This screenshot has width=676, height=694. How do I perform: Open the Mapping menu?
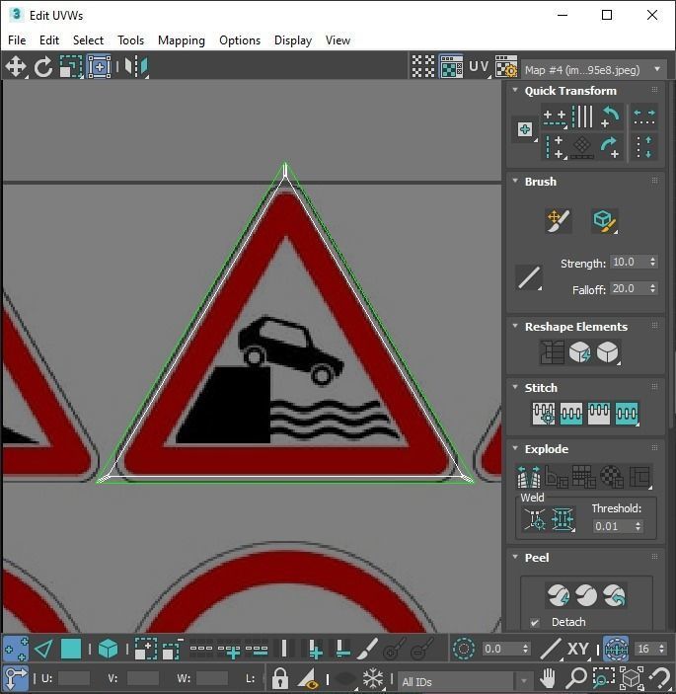click(x=182, y=40)
